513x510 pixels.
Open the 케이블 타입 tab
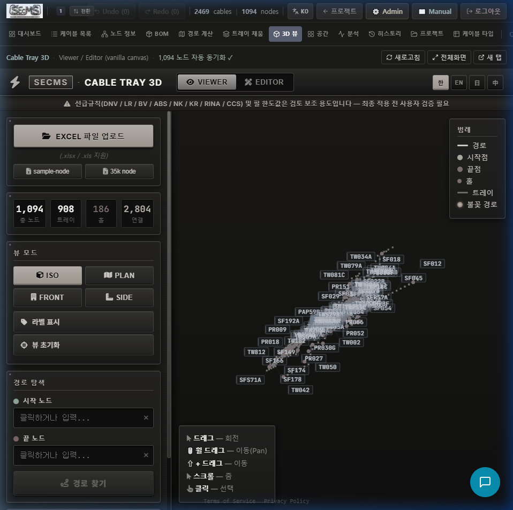(473, 34)
